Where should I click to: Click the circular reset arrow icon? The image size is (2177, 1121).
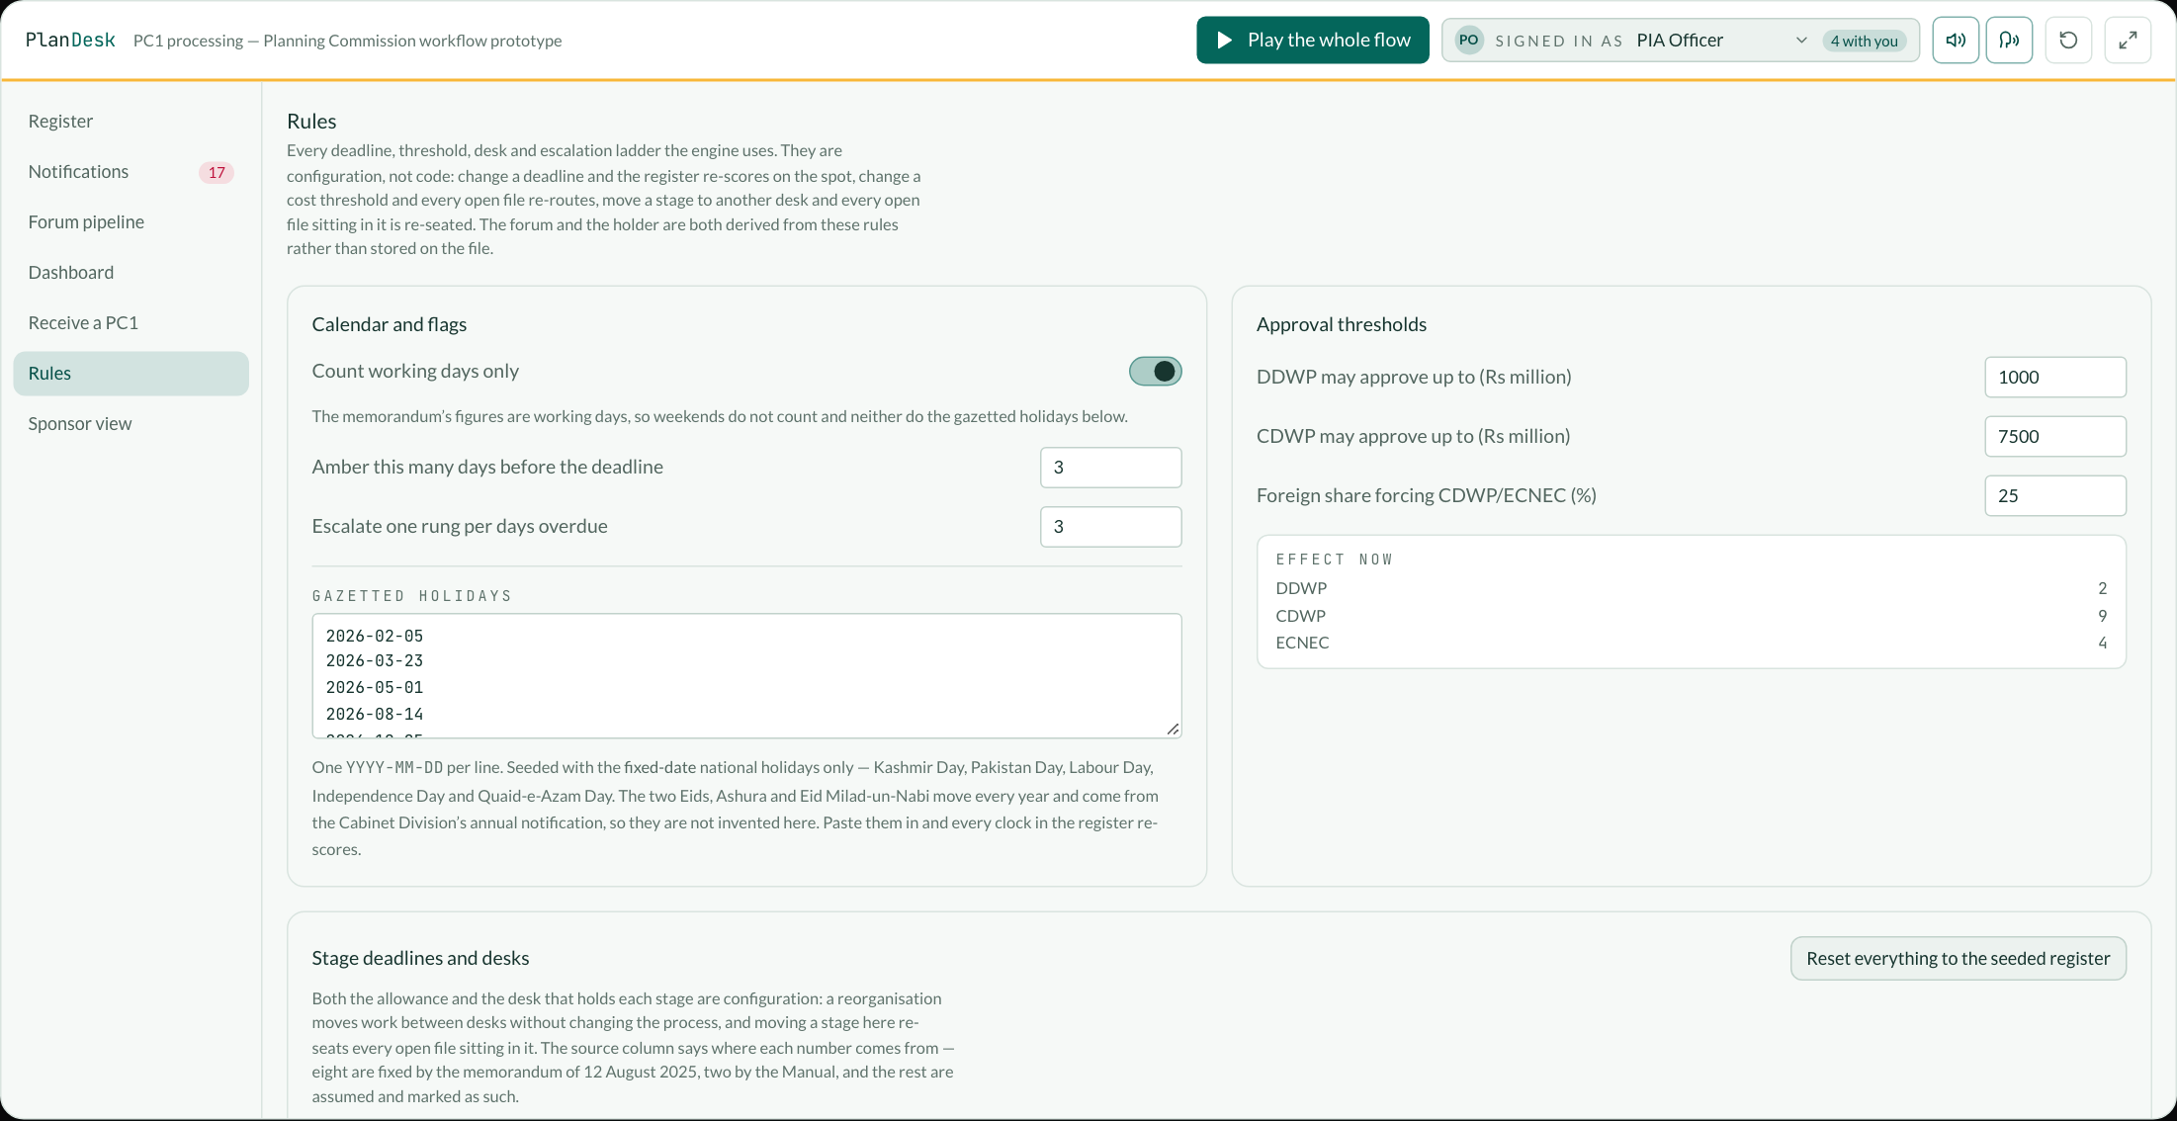point(2068,41)
